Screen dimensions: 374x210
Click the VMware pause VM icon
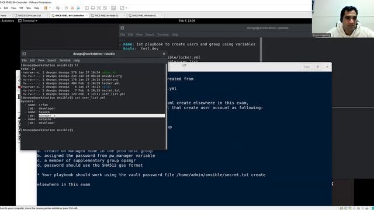46,8
